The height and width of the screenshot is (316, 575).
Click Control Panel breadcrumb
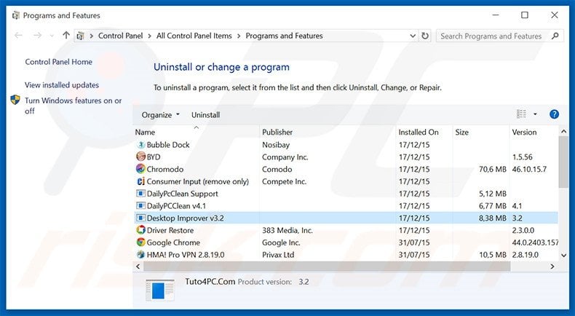(121, 36)
